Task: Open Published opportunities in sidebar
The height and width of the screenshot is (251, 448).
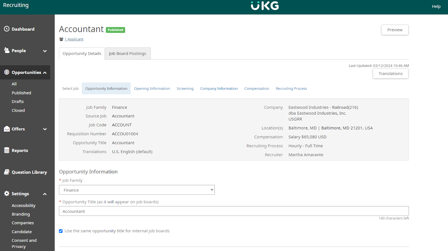Action: click(x=21, y=93)
